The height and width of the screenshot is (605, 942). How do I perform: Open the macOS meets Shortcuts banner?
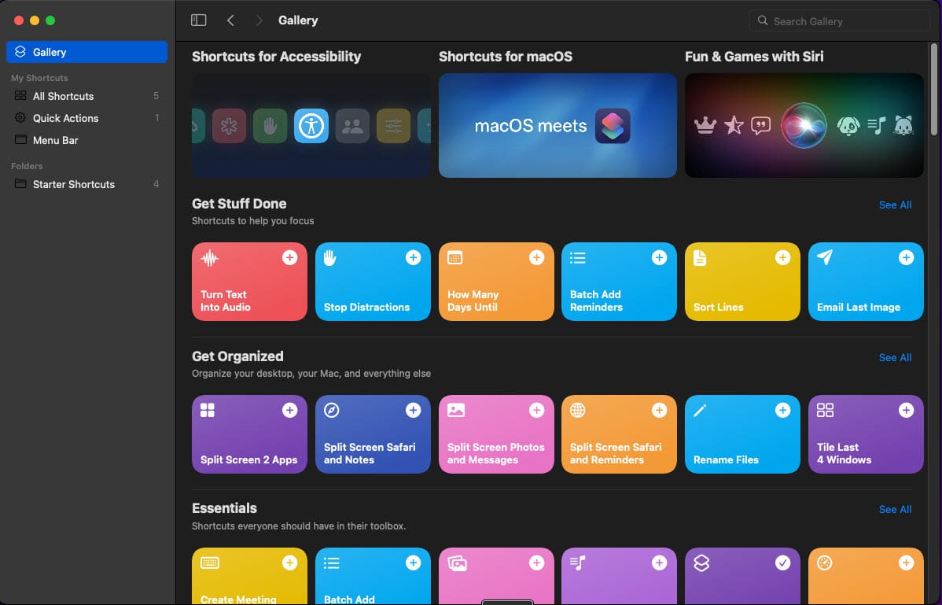coord(557,126)
